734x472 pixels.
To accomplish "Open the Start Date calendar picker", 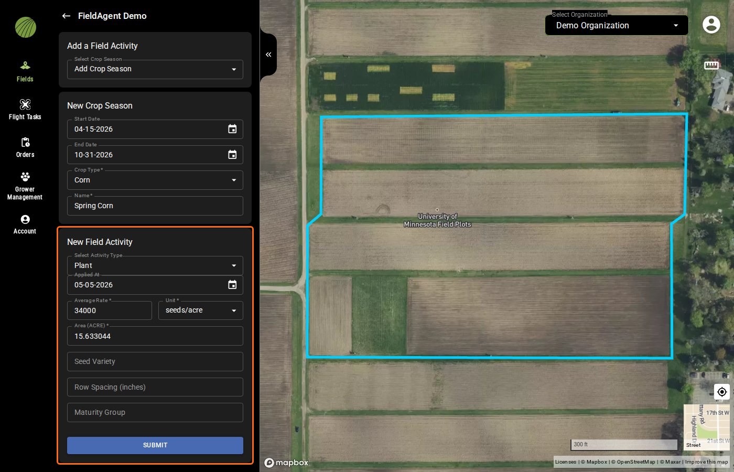I will point(232,129).
